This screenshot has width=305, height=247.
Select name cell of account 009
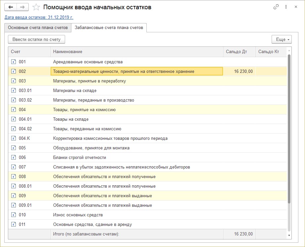137,196
